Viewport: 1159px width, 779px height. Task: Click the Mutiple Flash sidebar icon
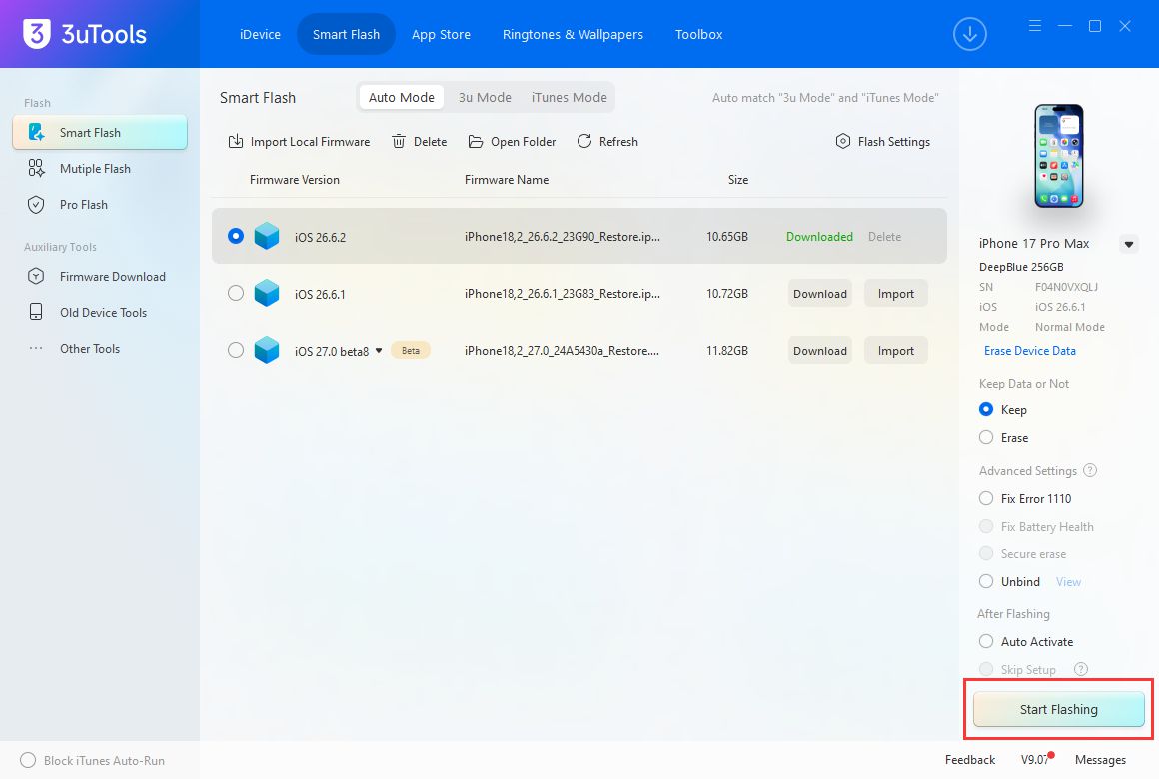click(36, 169)
